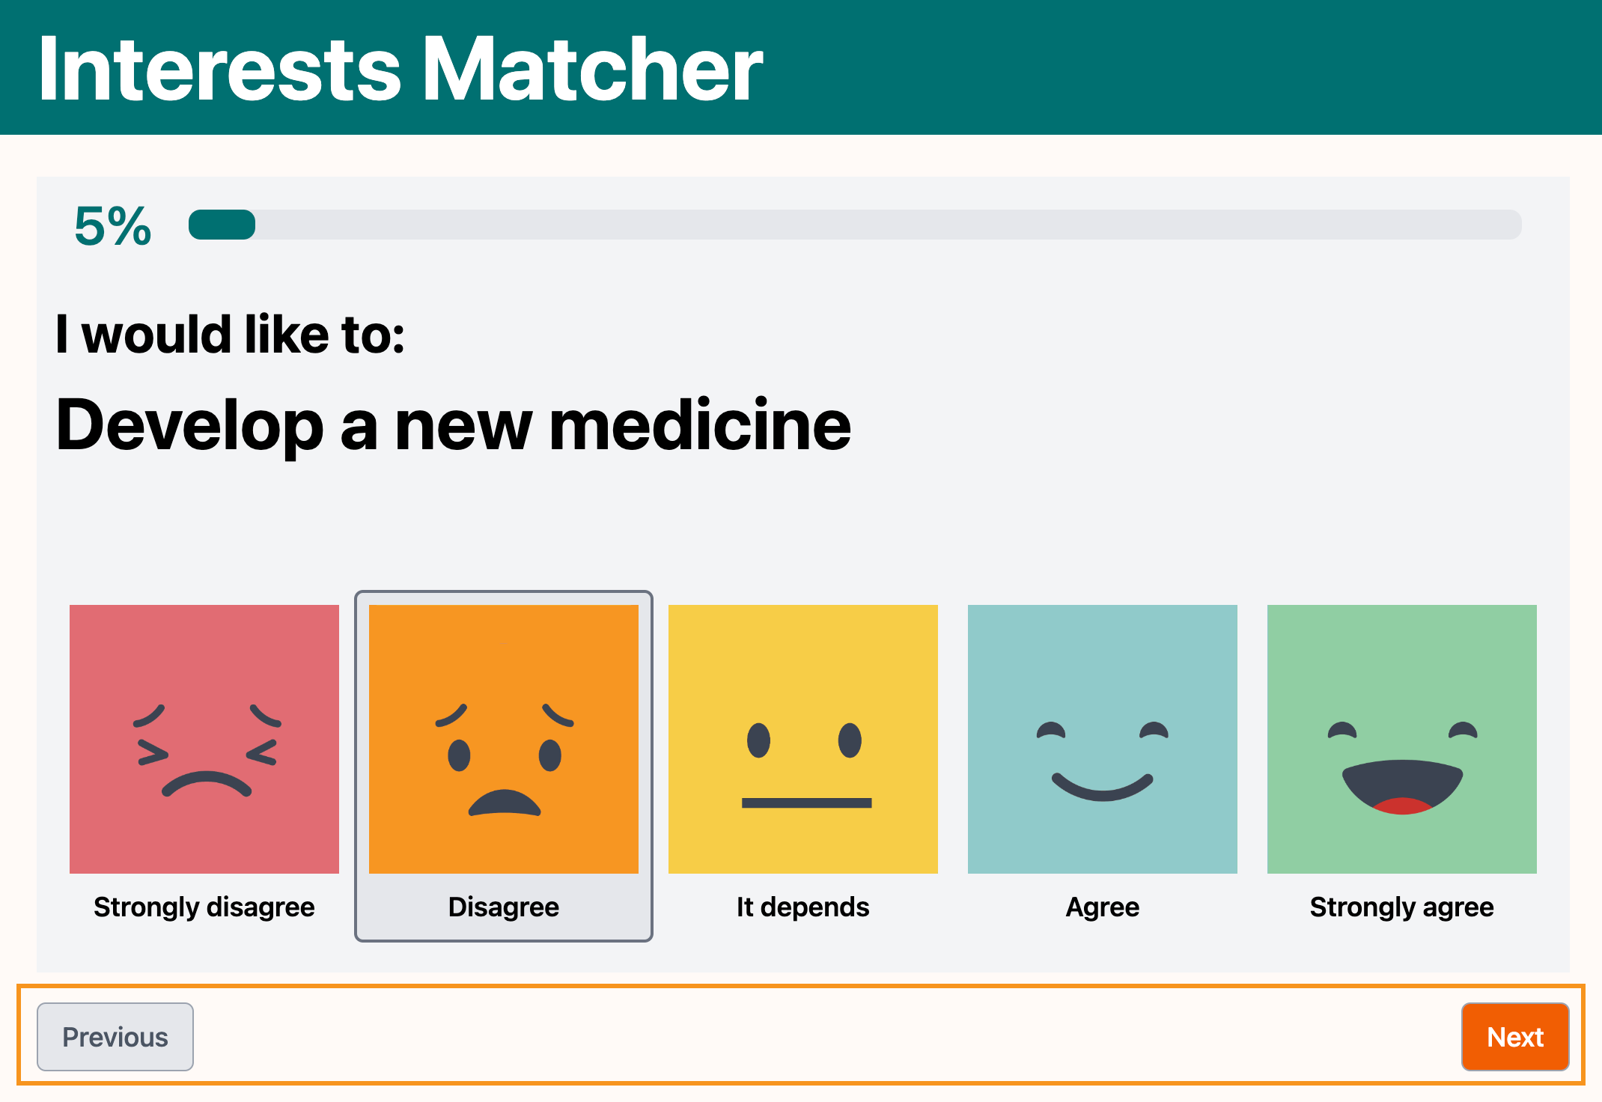Image resolution: width=1602 pixels, height=1102 pixels.
Task: Go back with the Previous button
Action: [115, 1037]
